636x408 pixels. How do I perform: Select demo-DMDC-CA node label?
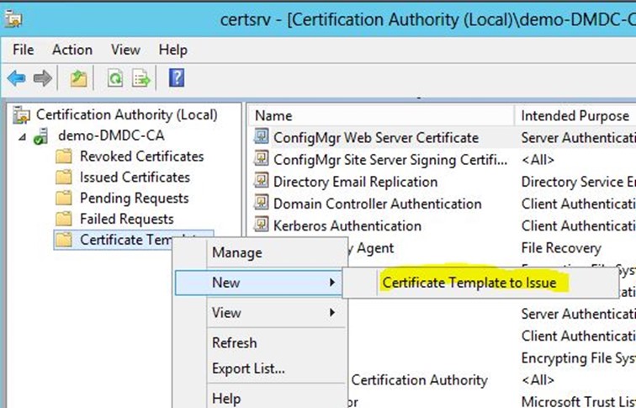111,135
